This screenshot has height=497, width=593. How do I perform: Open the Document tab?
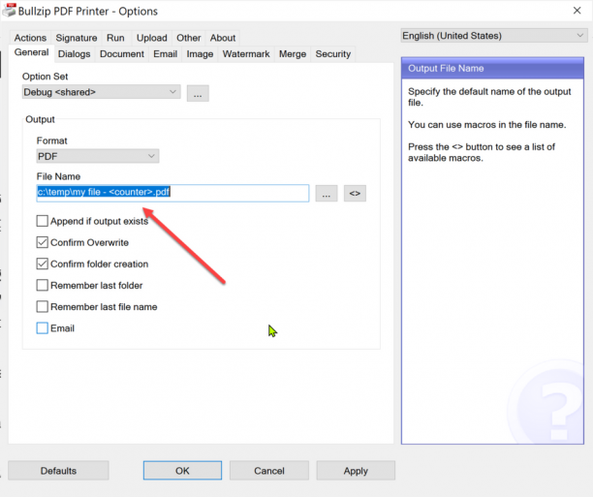click(x=122, y=54)
